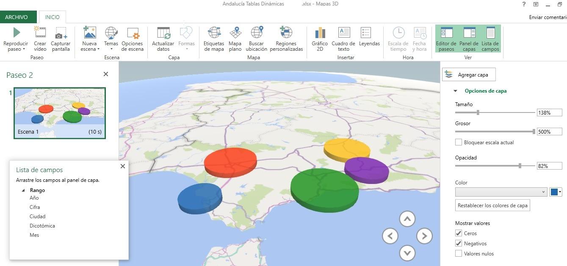
Task: Disable the Negativos checkbox
Action: point(458,243)
